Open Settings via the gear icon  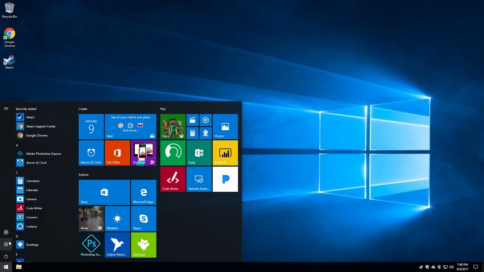[x=6, y=244]
